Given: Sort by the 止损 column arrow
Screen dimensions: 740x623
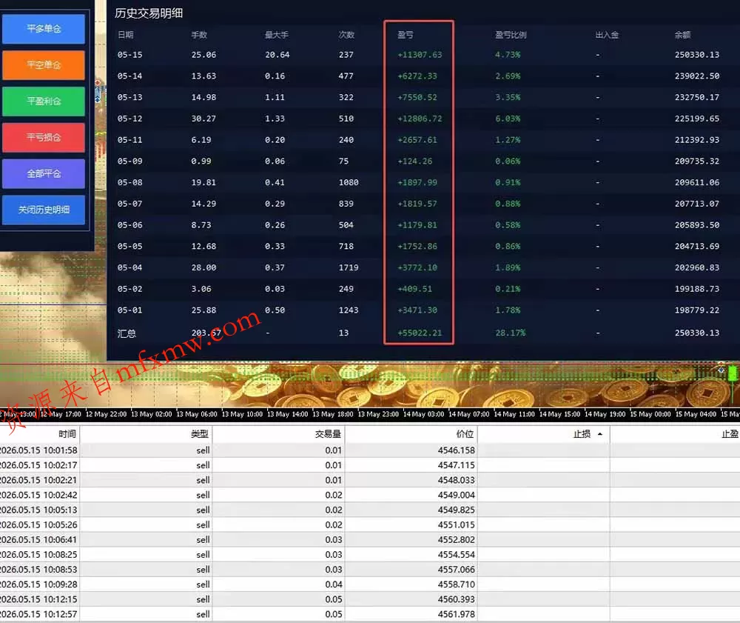Looking at the screenshot, I should pyautogui.click(x=600, y=434).
